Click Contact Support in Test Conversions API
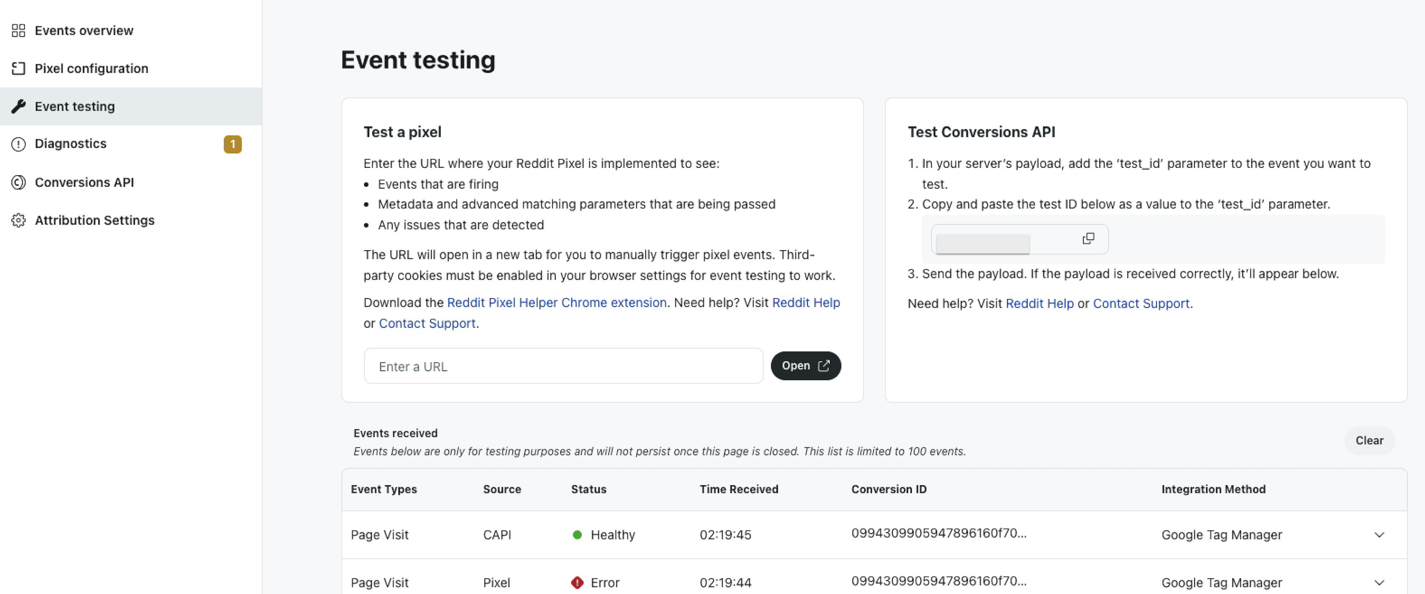 [x=1141, y=304]
